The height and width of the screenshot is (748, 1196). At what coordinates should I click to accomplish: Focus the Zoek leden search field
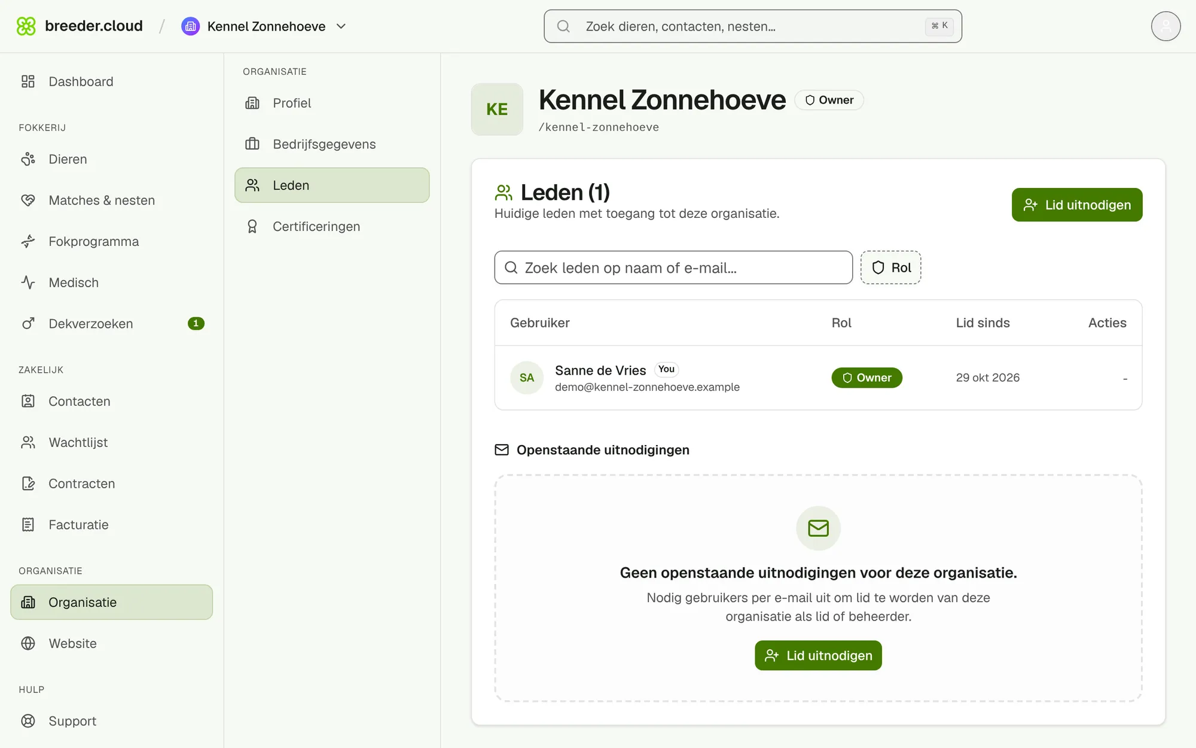click(673, 267)
